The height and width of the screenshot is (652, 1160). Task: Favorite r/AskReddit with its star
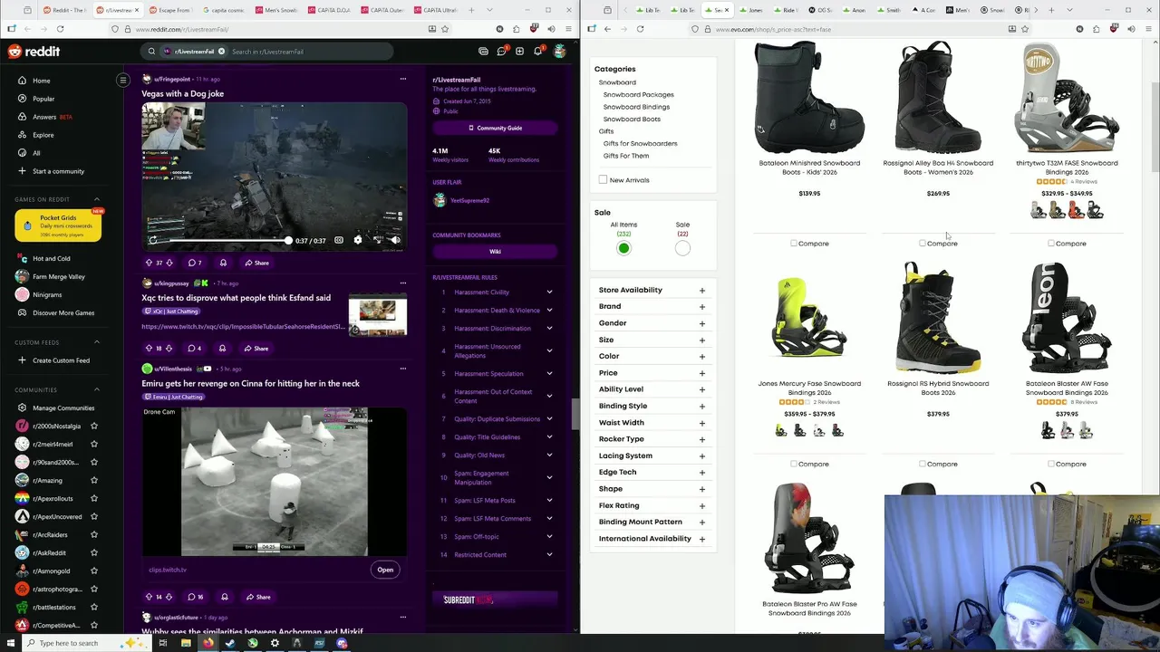(x=94, y=553)
